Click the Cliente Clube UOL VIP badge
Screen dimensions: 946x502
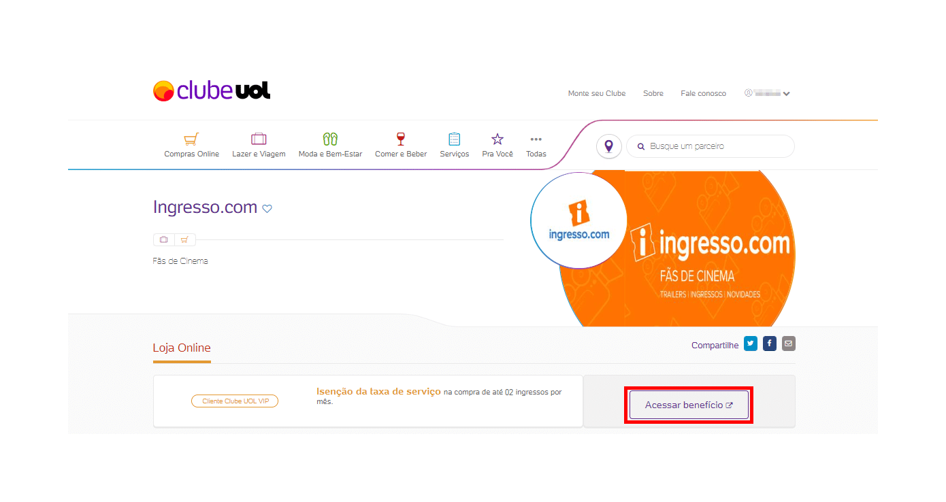[235, 401]
